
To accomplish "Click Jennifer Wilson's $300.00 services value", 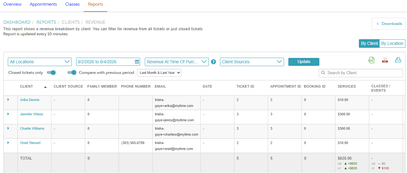I will (344, 114).
